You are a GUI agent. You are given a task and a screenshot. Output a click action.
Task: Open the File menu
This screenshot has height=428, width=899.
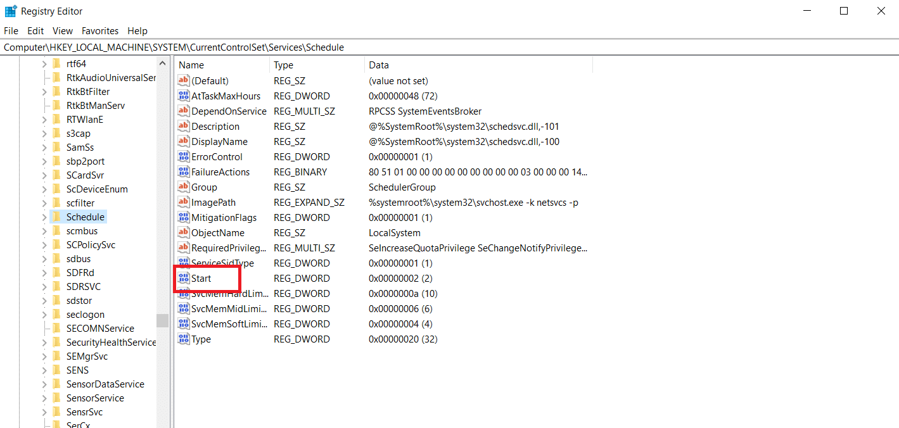pos(12,30)
